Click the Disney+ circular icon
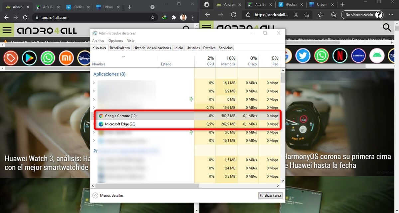The image size is (399, 213). point(84,57)
